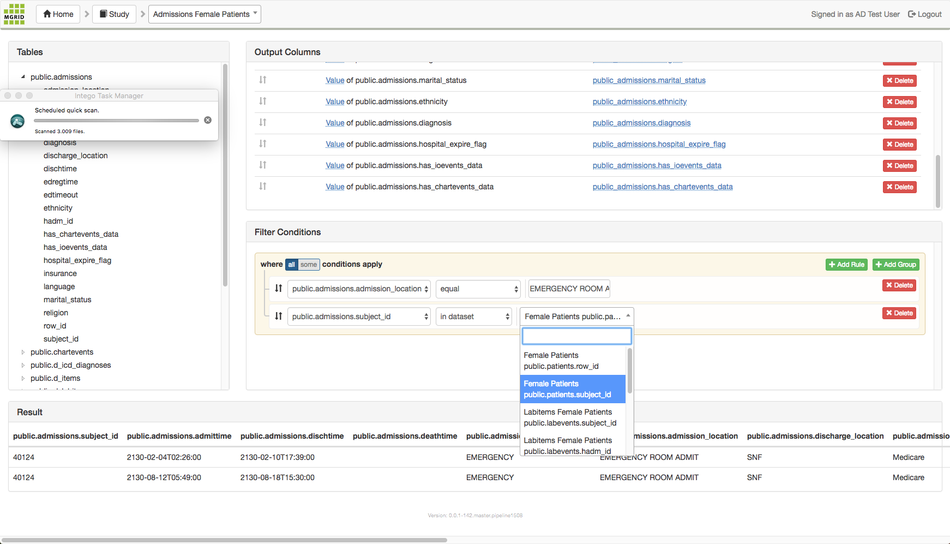Select subject_id in tables tree
950x544 pixels.
click(61, 339)
